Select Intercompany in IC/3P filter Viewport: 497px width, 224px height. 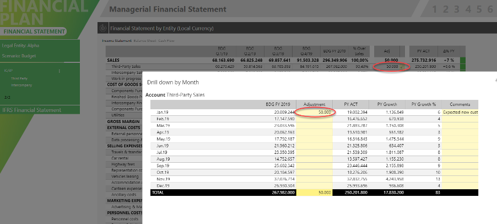(21, 86)
